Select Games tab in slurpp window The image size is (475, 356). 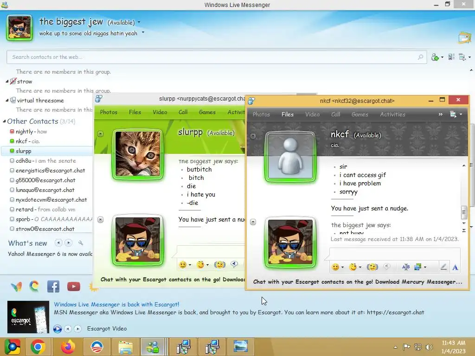207,112
